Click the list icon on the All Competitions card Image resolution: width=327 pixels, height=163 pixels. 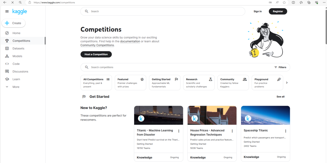pyautogui.click(x=108, y=79)
